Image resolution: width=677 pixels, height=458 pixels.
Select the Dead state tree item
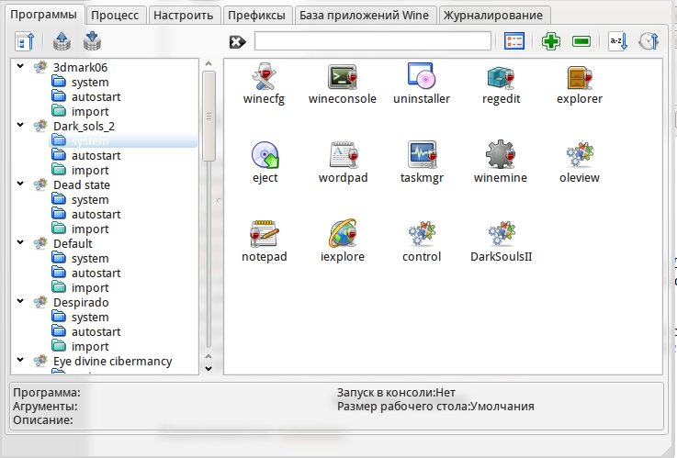tap(82, 184)
